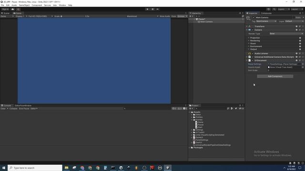This screenshot has width=305, height=171.
Task: Open the Layout dropdown in top toolbar
Action: (297, 9)
